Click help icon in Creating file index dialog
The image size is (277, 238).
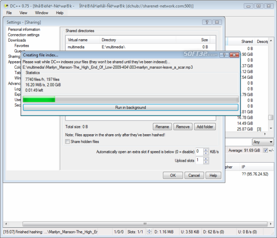click(x=224, y=55)
